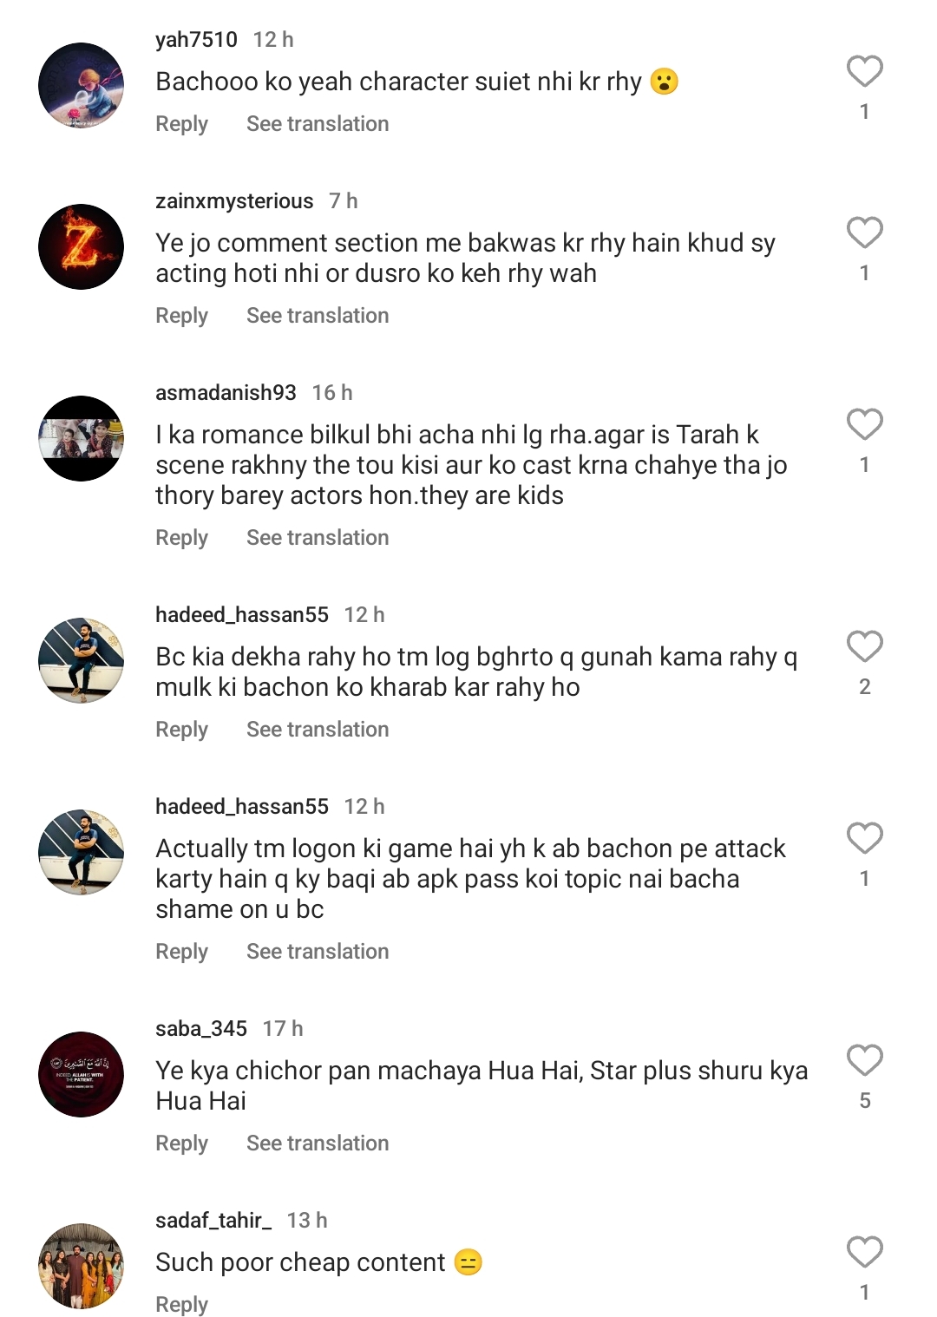
Task: Like yah7510's comment with the heart icon
Action: (864, 71)
